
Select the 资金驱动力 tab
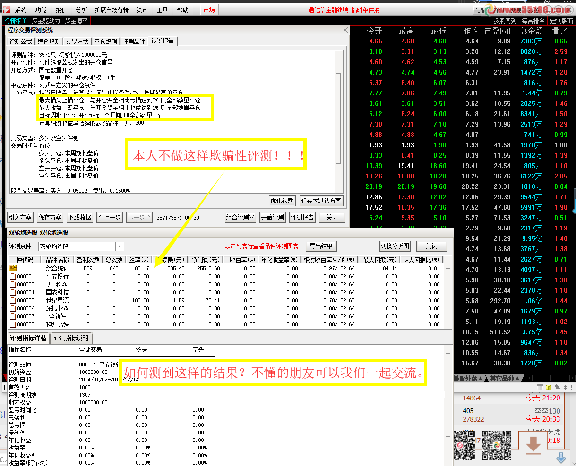pyautogui.click(x=46, y=21)
